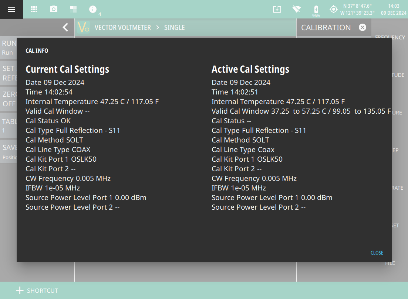Click the Wi-Fi disconnected status icon
This screenshot has width=408, height=299.
click(x=296, y=10)
